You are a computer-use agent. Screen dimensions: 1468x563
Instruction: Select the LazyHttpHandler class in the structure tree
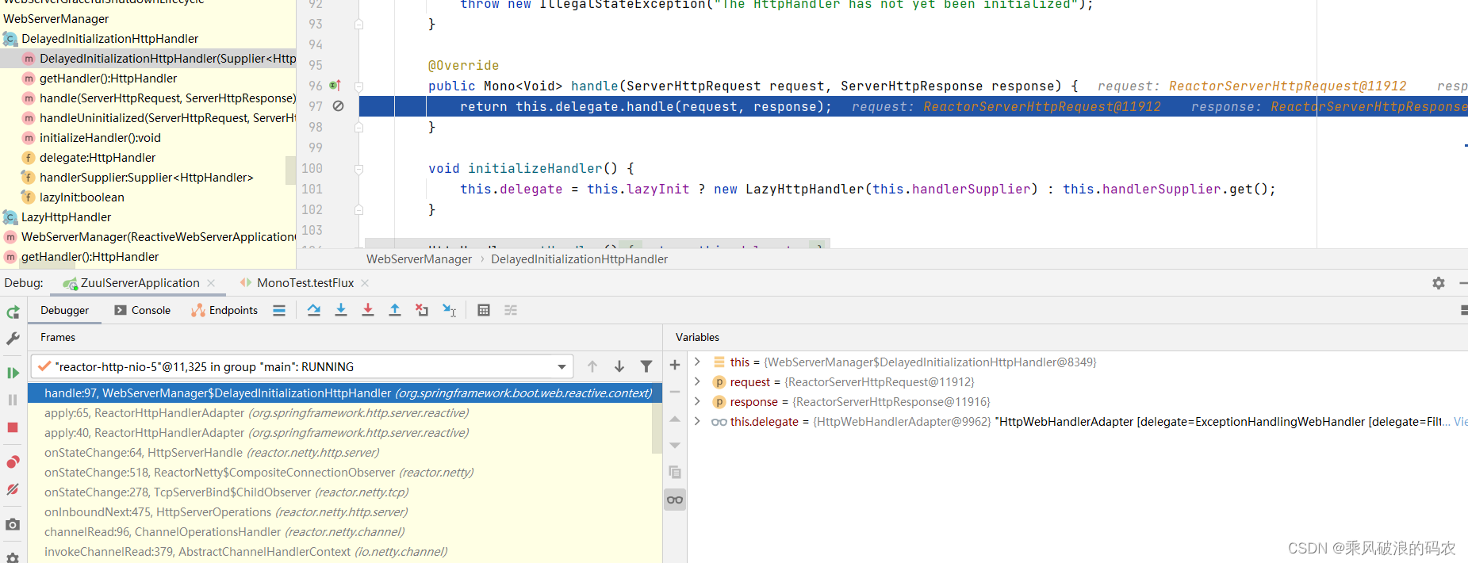66,216
